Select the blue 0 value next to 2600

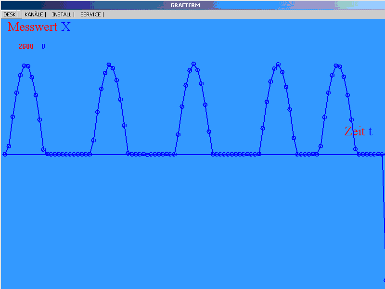(43, 47)
